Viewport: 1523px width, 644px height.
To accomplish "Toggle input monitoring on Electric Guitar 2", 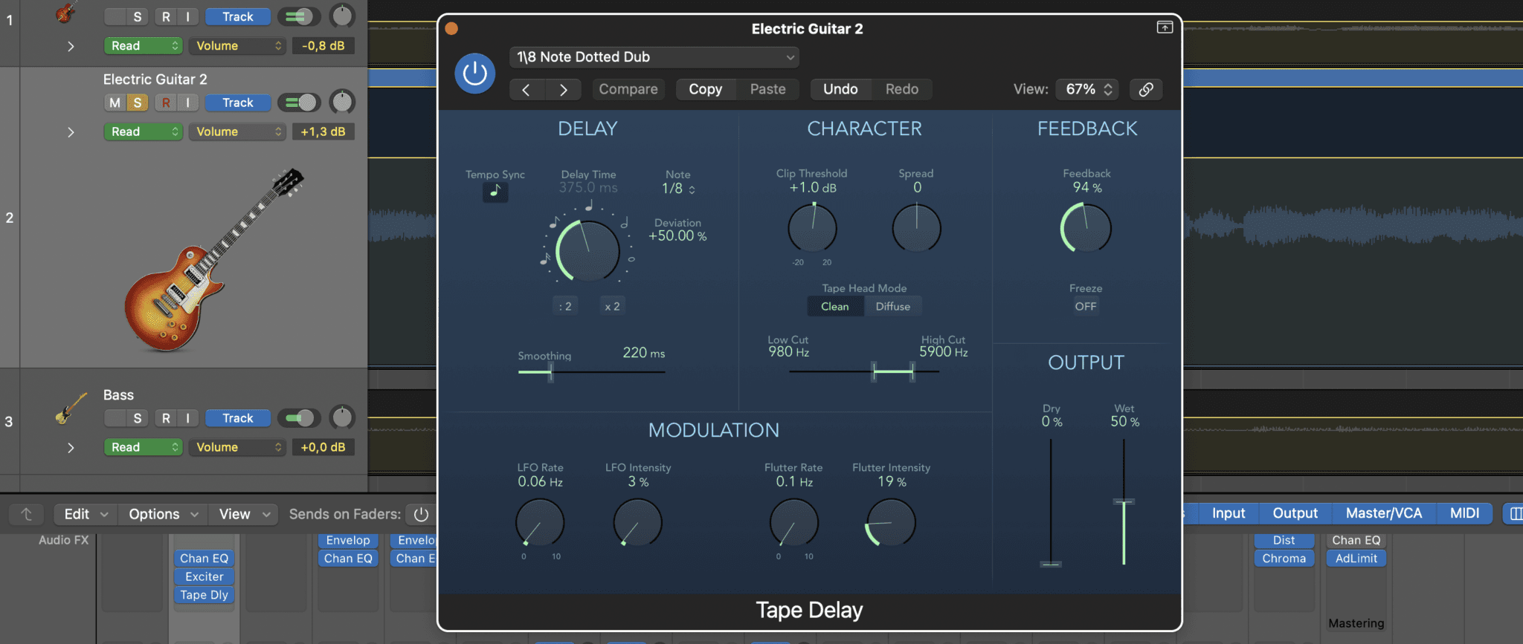I will pos(187,103).
